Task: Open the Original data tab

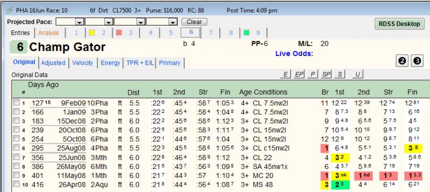Action: 24,62
